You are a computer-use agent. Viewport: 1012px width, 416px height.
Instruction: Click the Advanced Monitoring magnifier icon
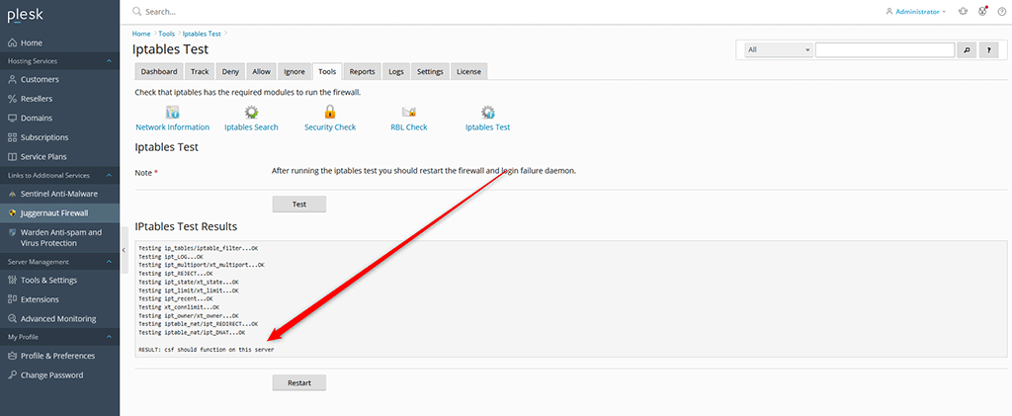click(x=12, y=318)
